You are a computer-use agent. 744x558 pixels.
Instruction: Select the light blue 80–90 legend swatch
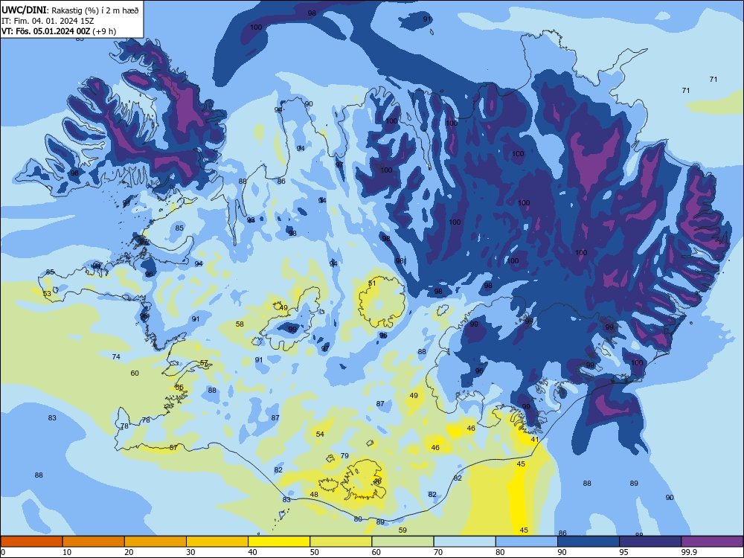pos(527,542)
